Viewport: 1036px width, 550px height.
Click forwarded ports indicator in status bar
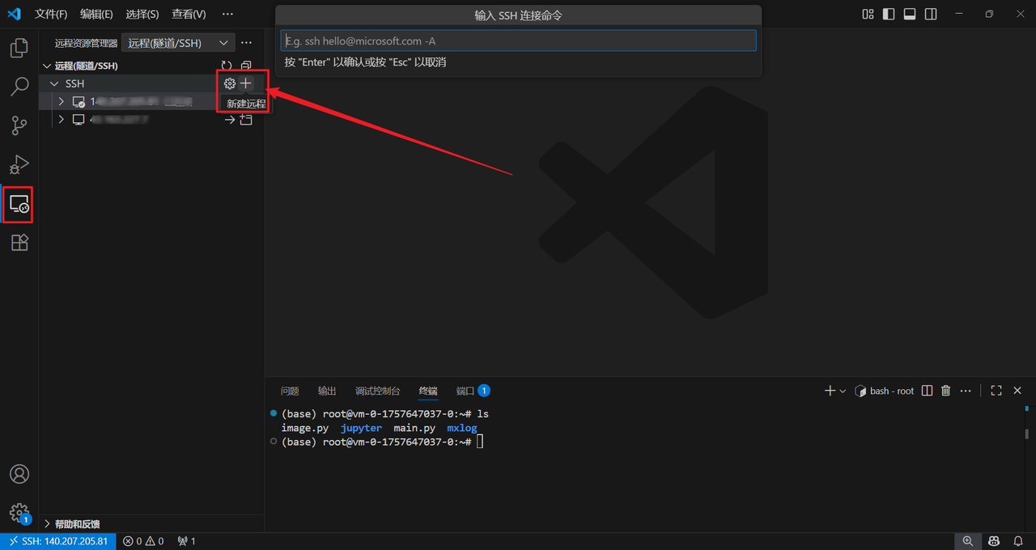point(187,541)
